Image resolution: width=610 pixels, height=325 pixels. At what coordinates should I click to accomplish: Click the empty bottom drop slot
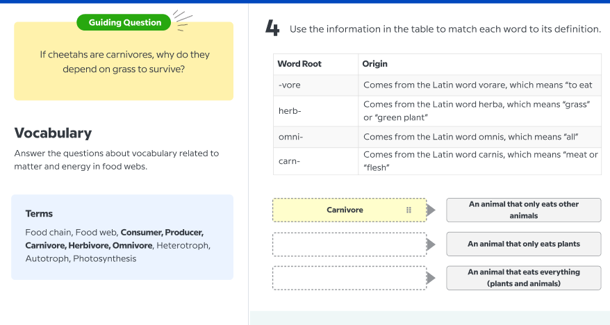coord(349,278)
